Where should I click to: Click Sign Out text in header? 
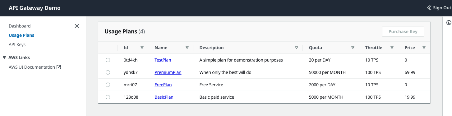coord(442,8)
